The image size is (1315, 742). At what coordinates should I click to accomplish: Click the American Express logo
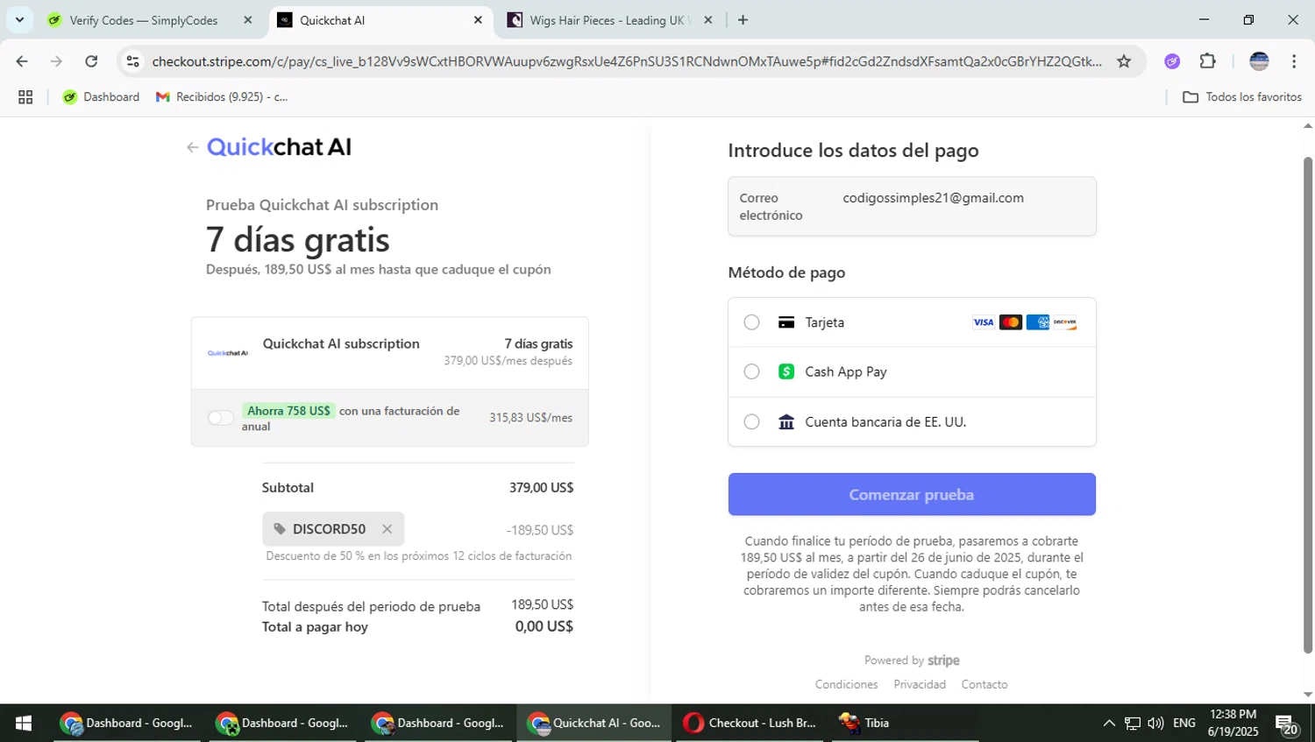[1038, 322]
